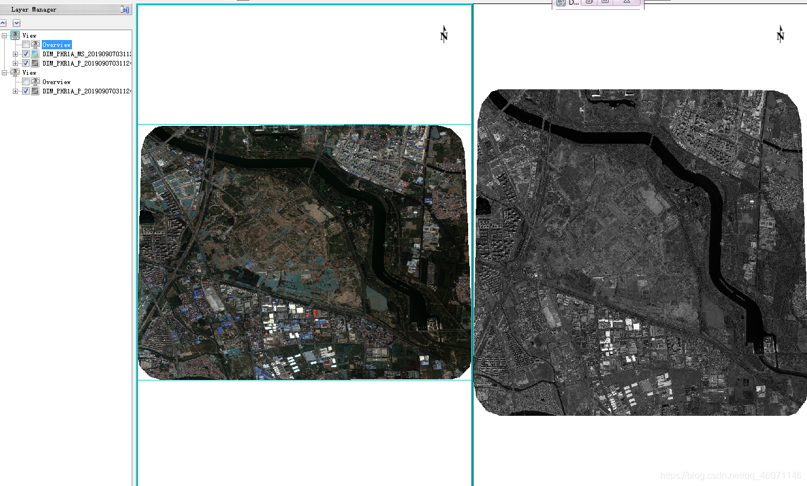Select the first 'View' label
This screenshot has width=807, height=486.
point(29,35)
